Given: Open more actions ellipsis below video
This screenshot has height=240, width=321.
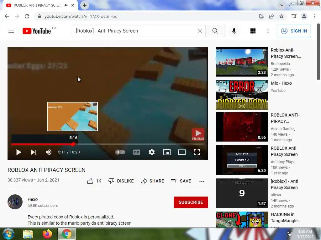Looking at the screenshot, I should [202, 181].
